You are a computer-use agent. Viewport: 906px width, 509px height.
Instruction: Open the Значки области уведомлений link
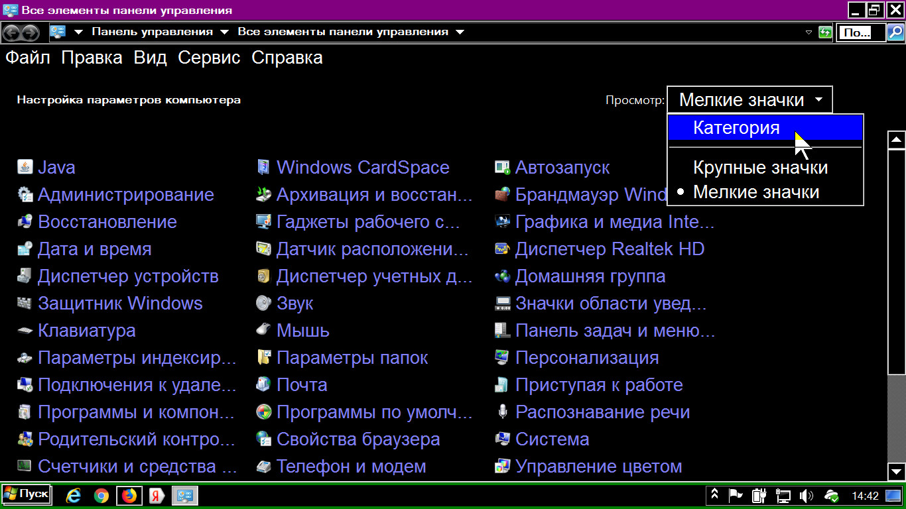(x=611, y=304)
